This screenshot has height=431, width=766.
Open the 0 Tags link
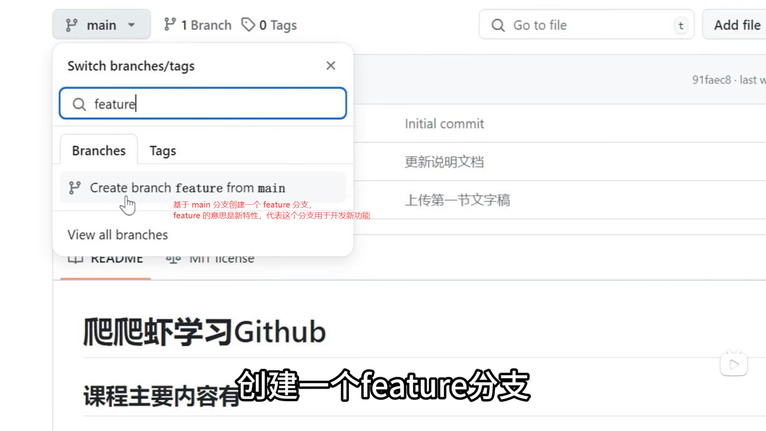269,25
